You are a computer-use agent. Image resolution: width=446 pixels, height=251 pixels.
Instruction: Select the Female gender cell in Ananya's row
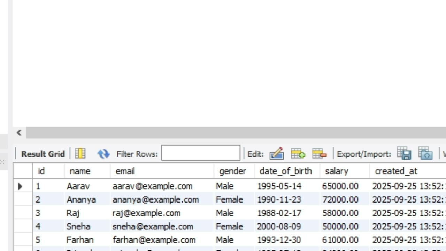click(234, 199)
